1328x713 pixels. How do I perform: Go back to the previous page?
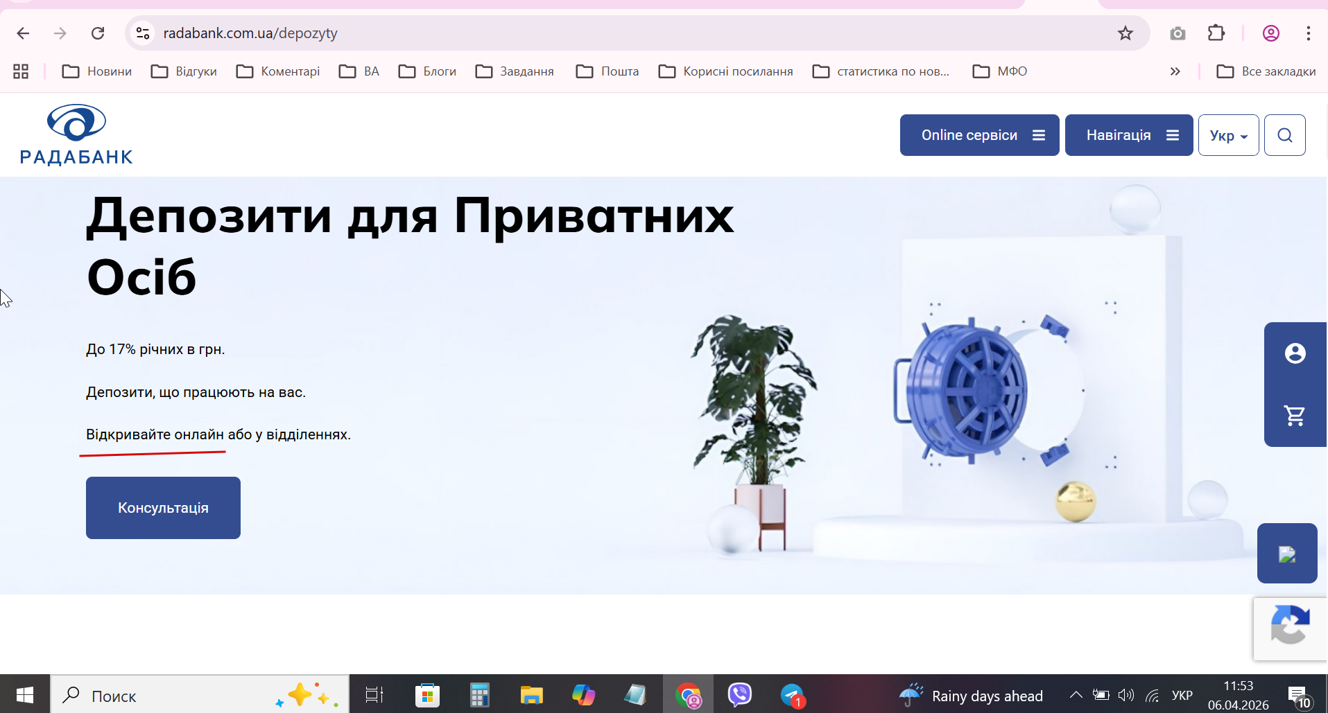pyautogui.click(x=23, y=33)
